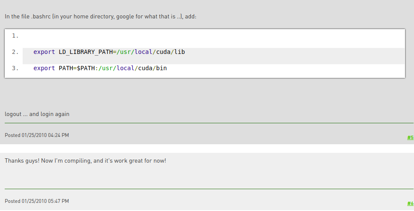Open the #5 post permalink
Image resolution: width=414 pixels, height=211 pixels.
click(x=410, y=137)
